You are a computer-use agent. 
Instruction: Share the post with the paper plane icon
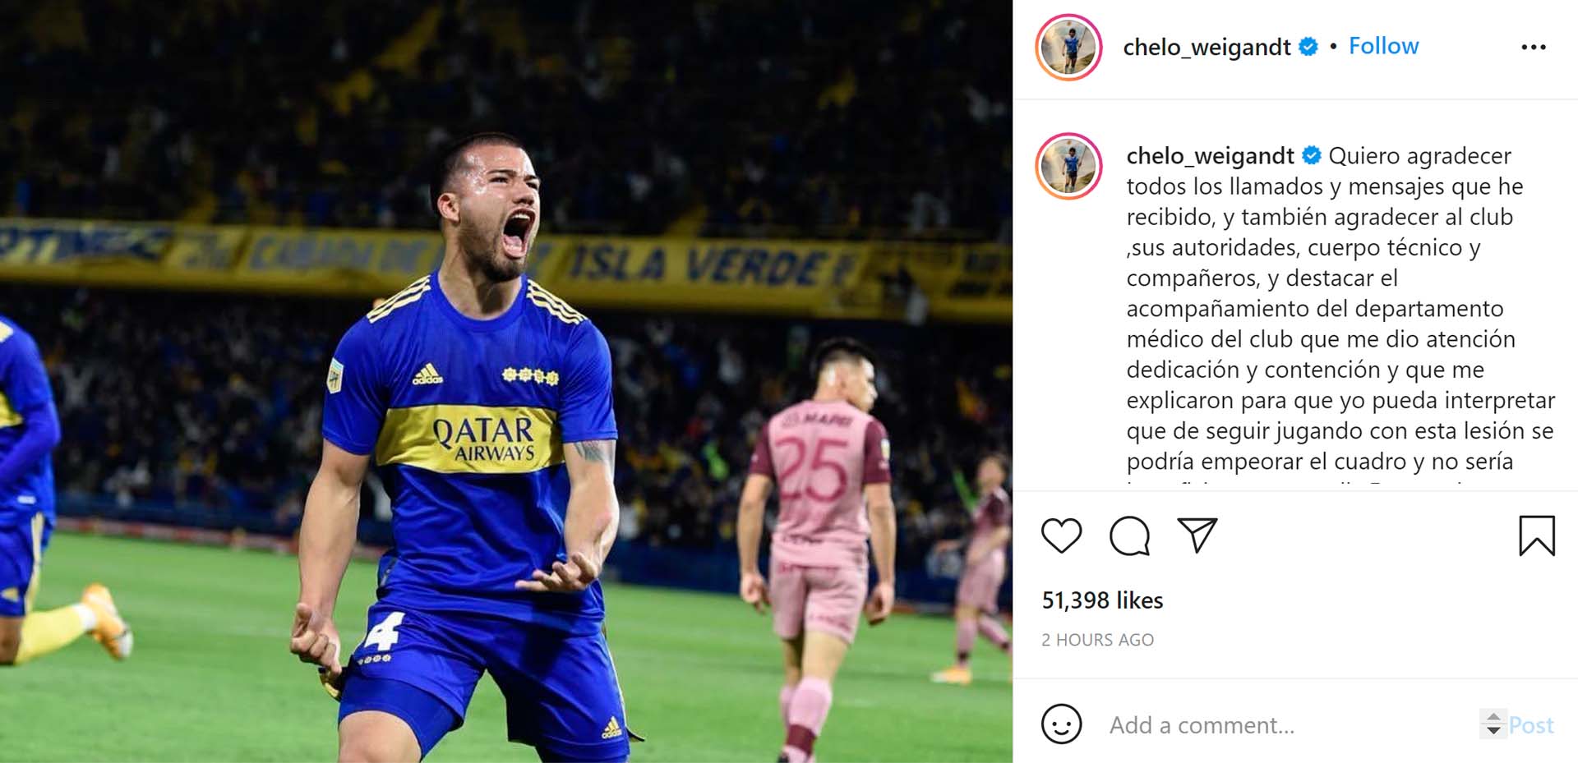1197,535
